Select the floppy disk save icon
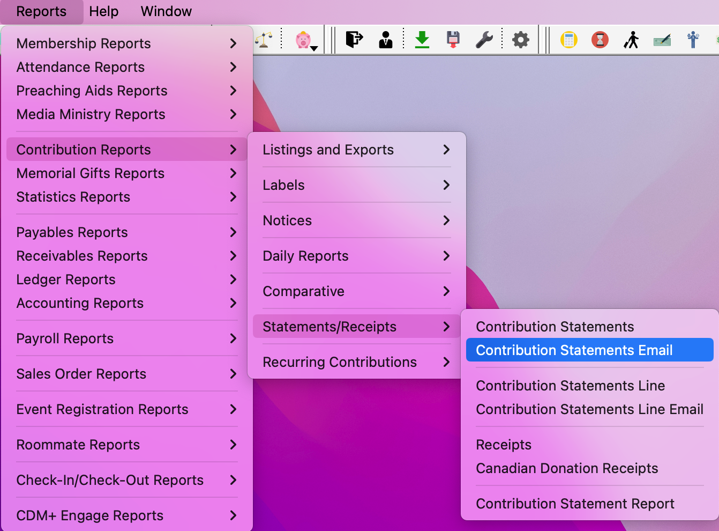Viewport: 719px width, 531px height. click(453, 39)
